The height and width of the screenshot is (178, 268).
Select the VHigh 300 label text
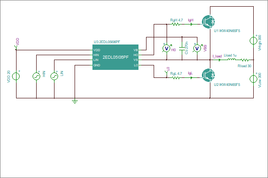tap(260, 43)
